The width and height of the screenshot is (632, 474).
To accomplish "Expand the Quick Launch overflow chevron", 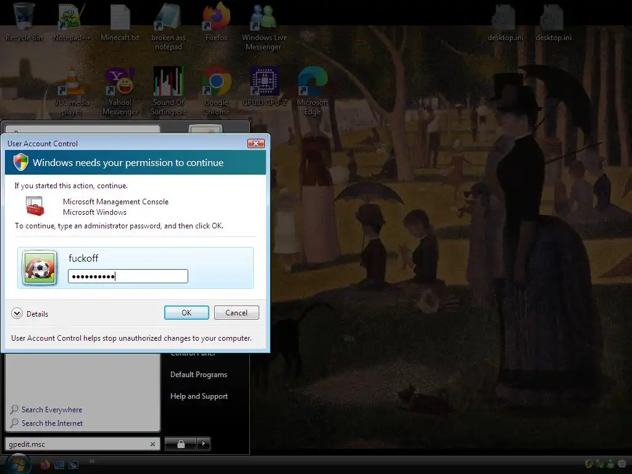I will click(x=91, y=462).
